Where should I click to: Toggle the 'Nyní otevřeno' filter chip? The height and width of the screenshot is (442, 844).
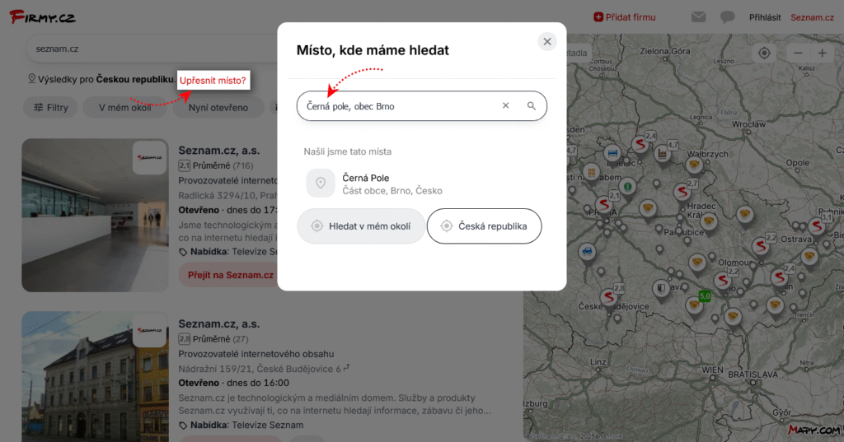click(218, 108)
